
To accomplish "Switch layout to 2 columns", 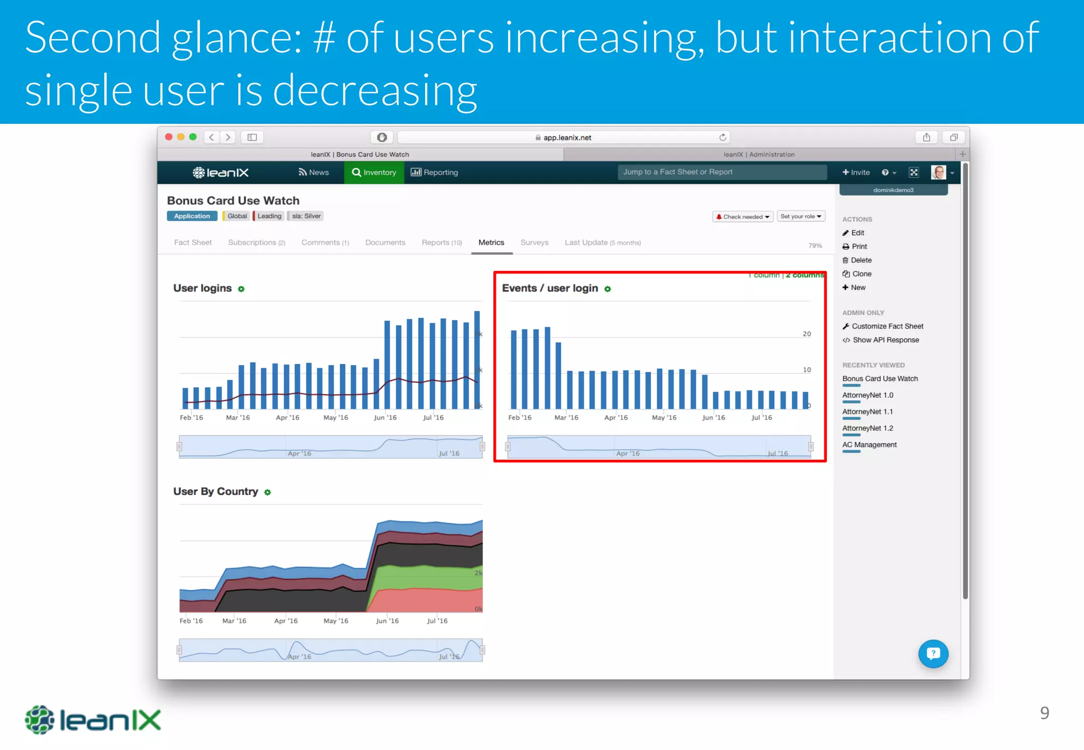I will pyautogui.click(x=805, y=275).
